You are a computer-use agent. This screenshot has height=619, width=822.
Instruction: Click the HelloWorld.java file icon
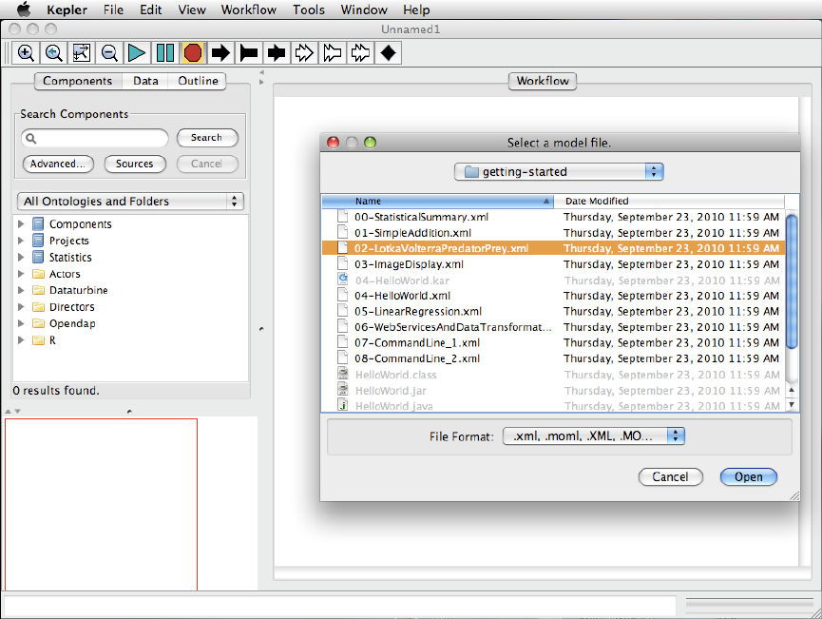(342, 405)
